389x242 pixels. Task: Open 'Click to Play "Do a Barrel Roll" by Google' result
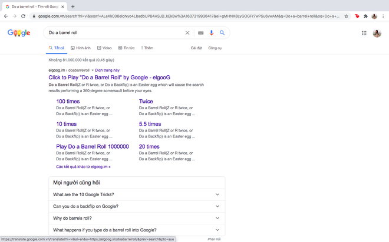pyautogui.click(x=110, y=78)
